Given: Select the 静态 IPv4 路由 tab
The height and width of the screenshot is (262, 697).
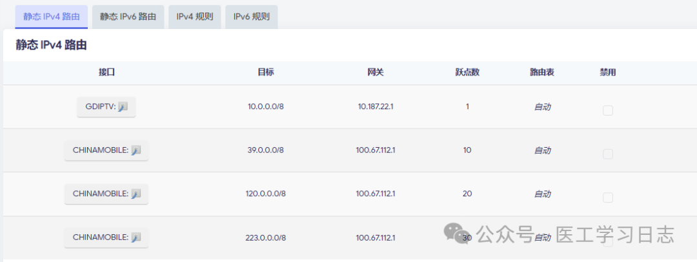Looking at the screenshot, I should [x=52, y=17].
